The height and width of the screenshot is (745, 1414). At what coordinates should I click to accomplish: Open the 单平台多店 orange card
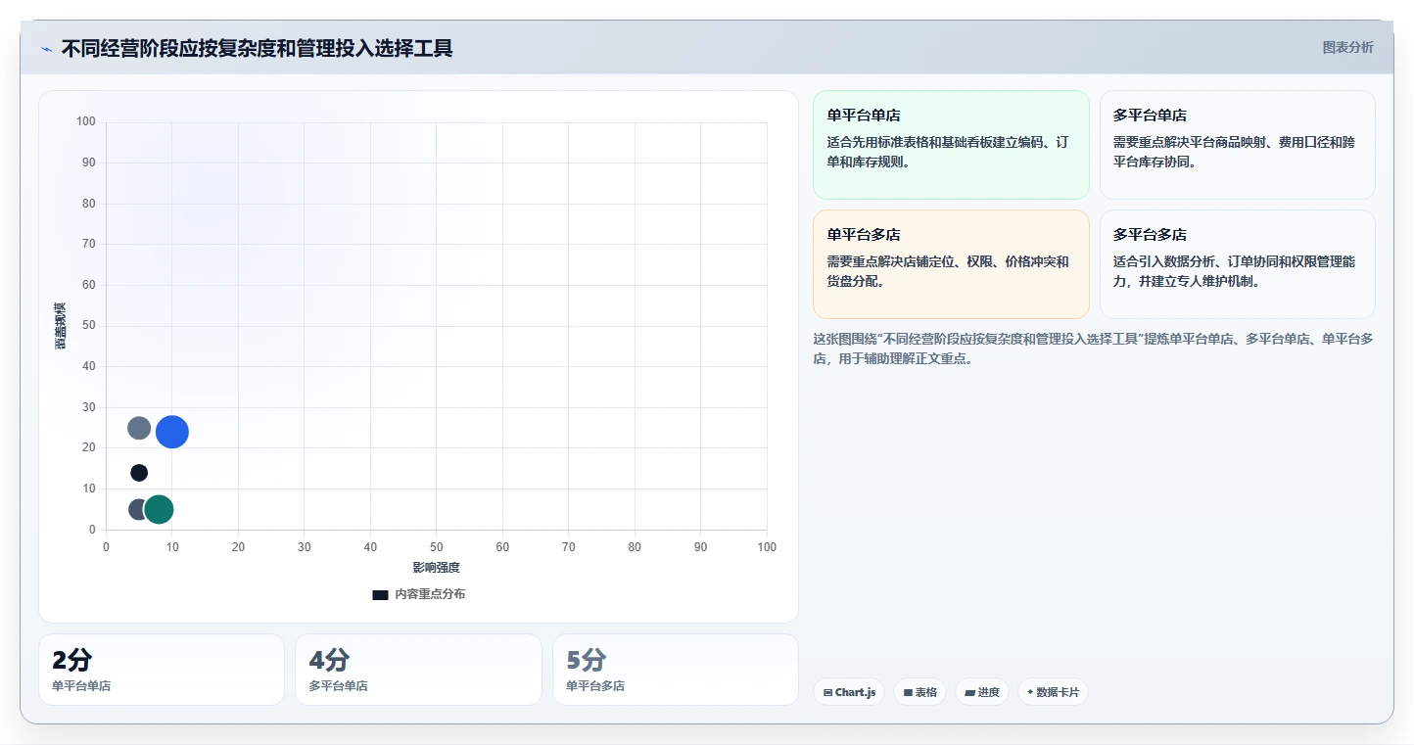click(x=951, y=264)
